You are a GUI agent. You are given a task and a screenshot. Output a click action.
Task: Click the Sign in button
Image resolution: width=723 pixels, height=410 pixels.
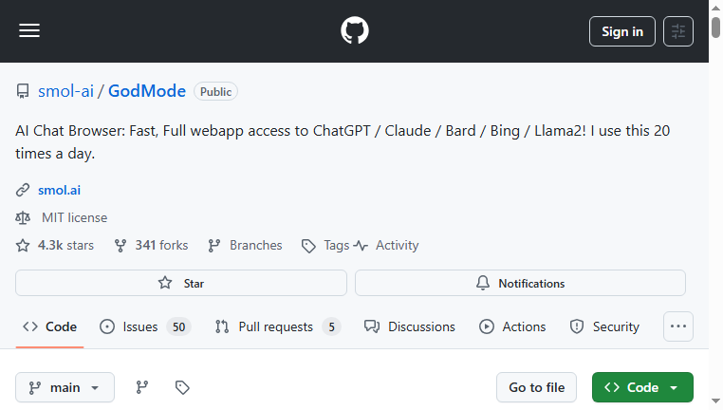(622, 31)
